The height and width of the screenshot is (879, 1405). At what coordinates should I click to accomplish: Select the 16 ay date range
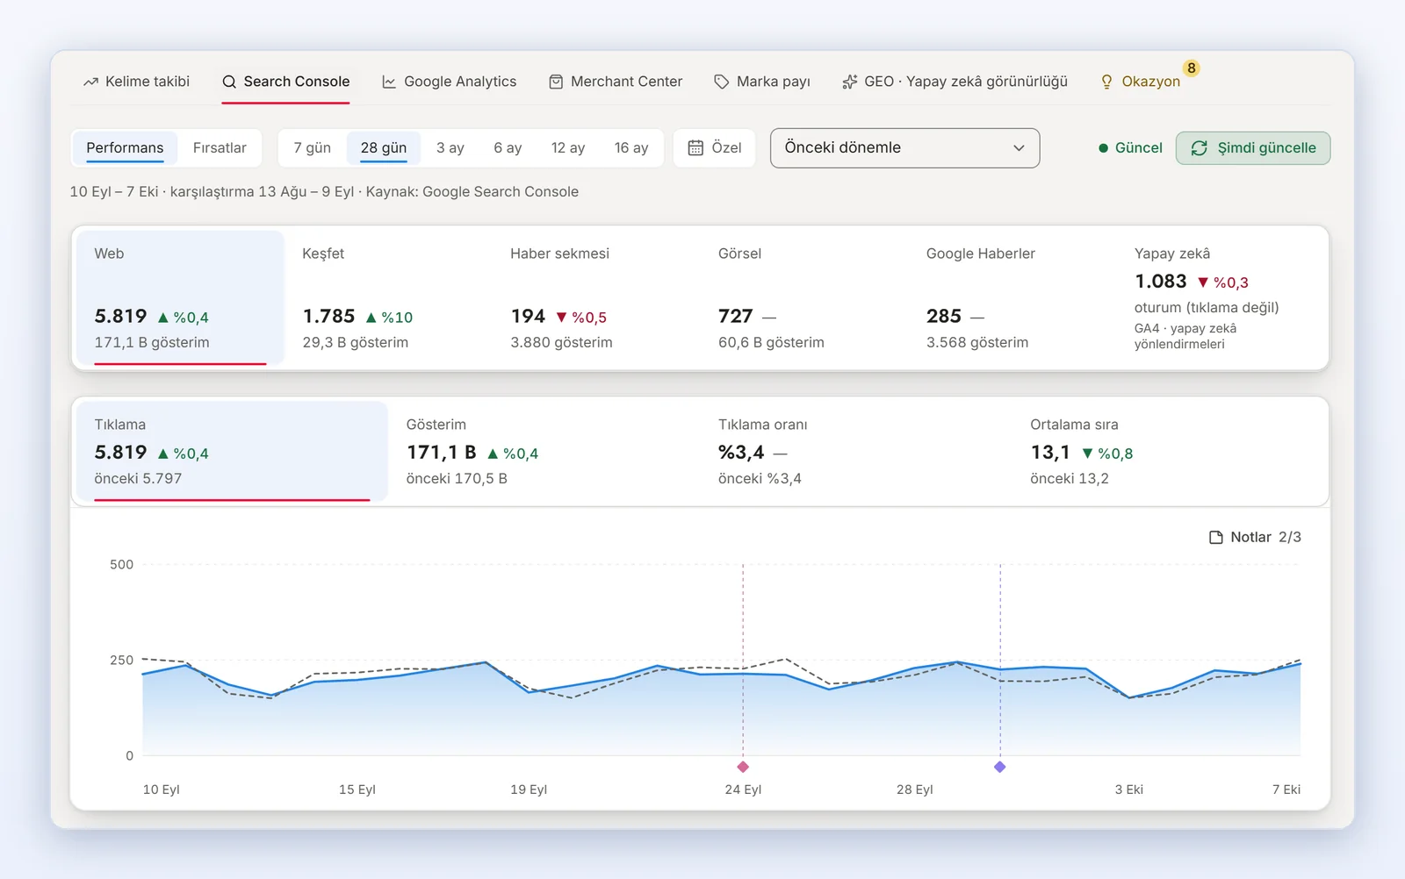click(631, 148)
